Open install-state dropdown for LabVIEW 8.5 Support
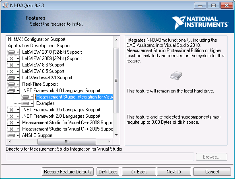This screenshot has width=235, height=179. pos(13,71)
